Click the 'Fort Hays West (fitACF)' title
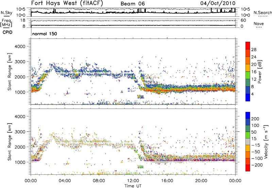This screenshot has height=188, width=272. [x=67, y=3]
